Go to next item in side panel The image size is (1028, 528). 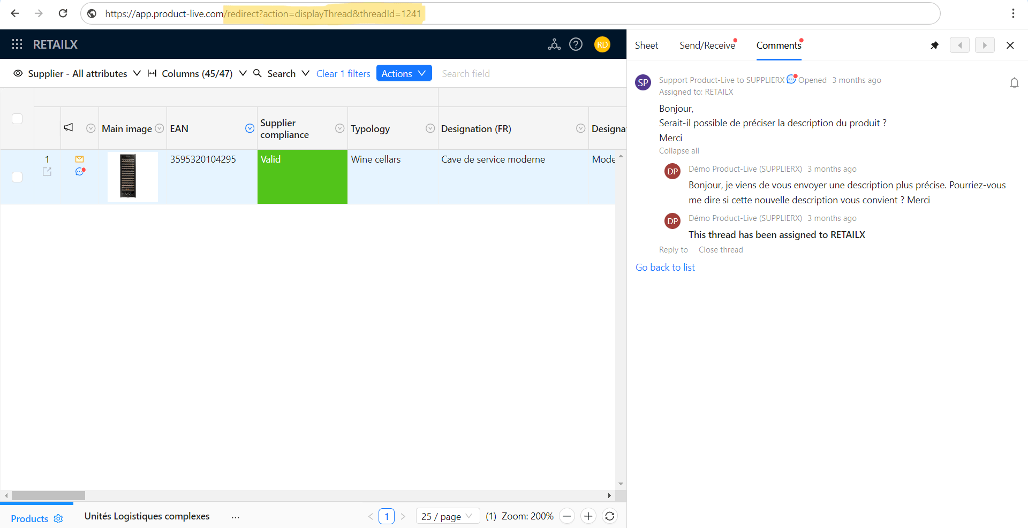tap(985, 45)
